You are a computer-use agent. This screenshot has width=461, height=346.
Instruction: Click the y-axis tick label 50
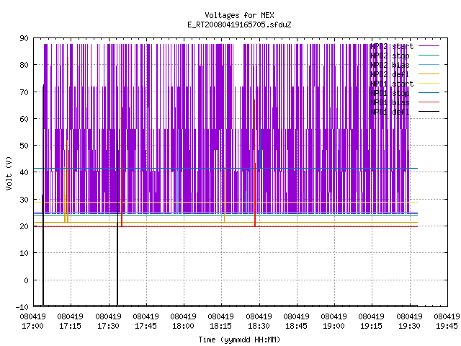pos(24,146)
